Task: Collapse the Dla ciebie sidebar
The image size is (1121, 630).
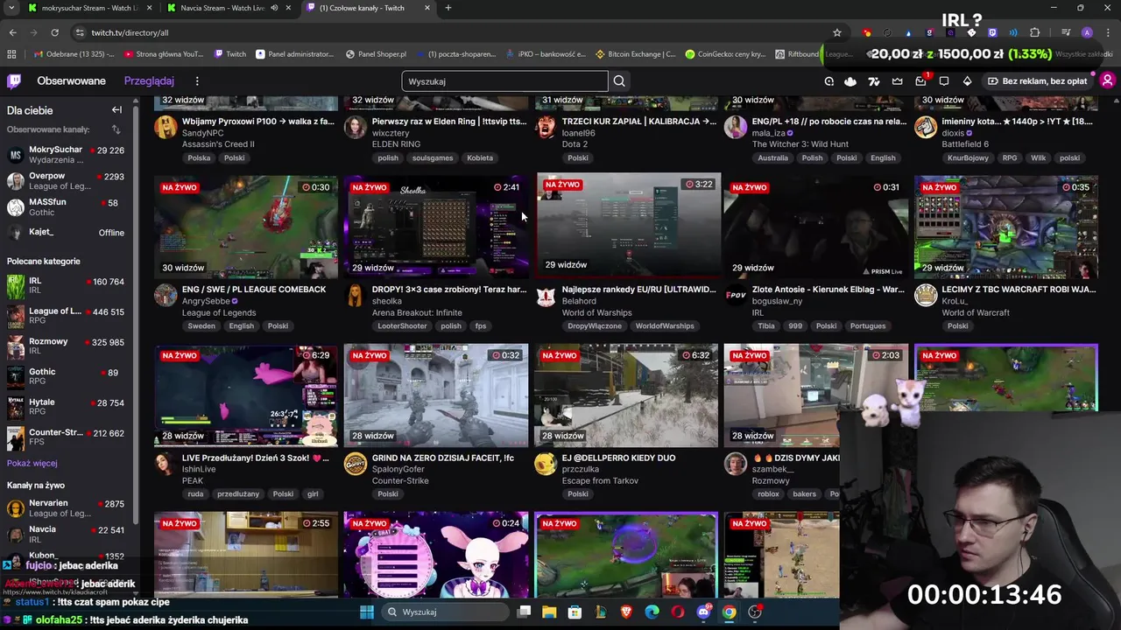Action: pyautogui.click(x=116, y=110)
